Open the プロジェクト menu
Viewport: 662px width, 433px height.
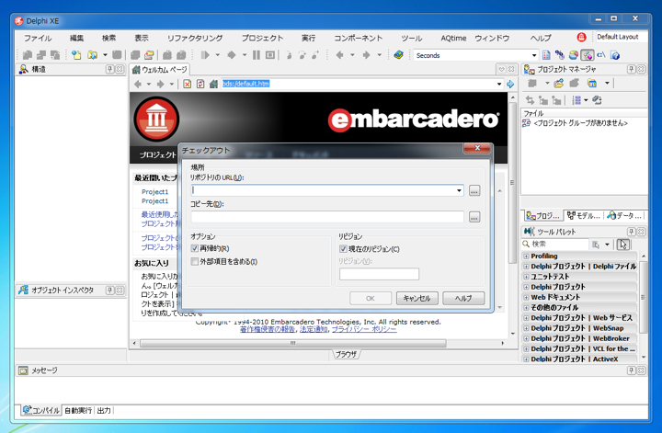click(262, 38)
